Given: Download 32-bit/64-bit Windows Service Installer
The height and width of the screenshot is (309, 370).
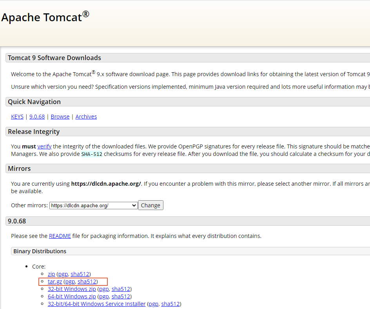Looking at the screenshot, I should (x=97, y=304).
